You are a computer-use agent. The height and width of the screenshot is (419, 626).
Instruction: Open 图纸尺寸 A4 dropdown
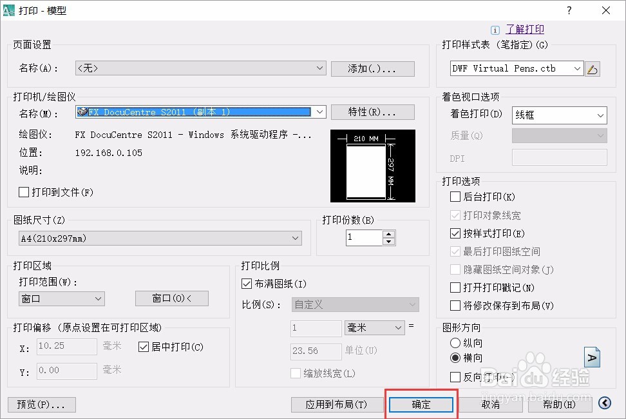(160, 238)
